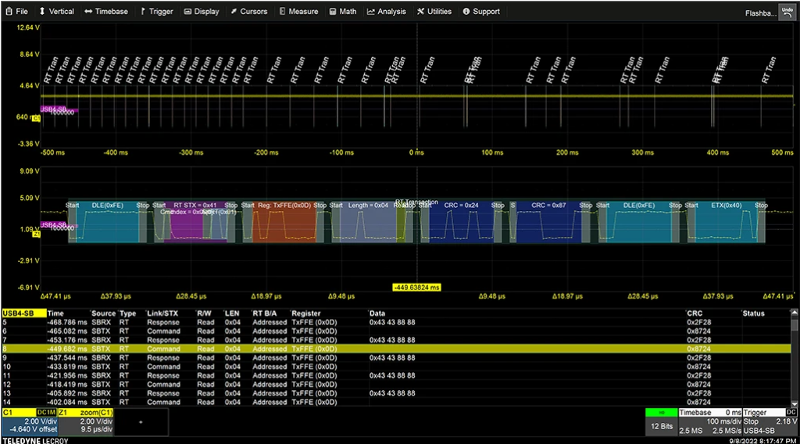
Task: Open the Trigger descriptor box
Action: [770, 421]
